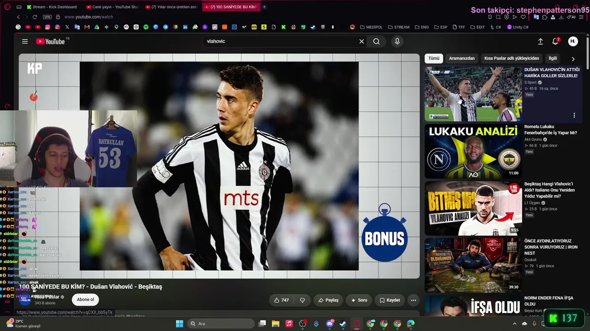
Task: Select the 'Aramanızdan' filter chip
Action: pyautogui.click(x=462, y=58)
